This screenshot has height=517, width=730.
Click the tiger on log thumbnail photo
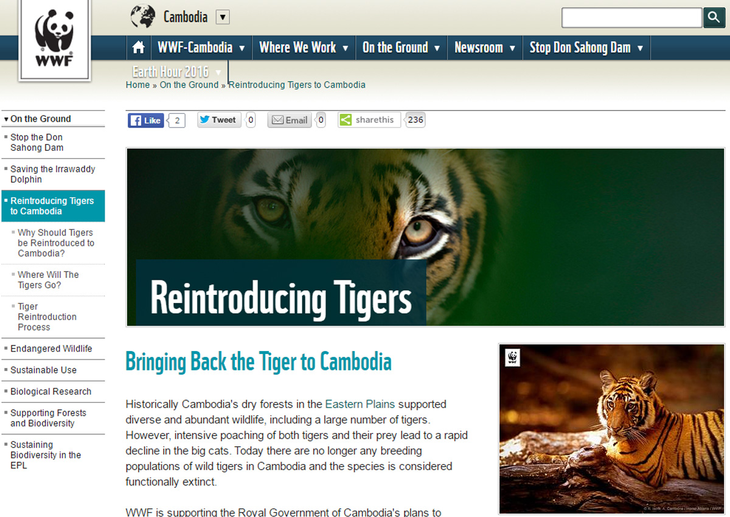click(x=611, y=429)
